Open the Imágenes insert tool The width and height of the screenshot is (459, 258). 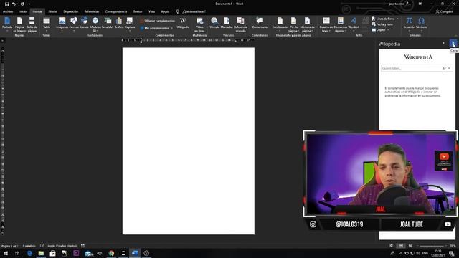point(62,24)
